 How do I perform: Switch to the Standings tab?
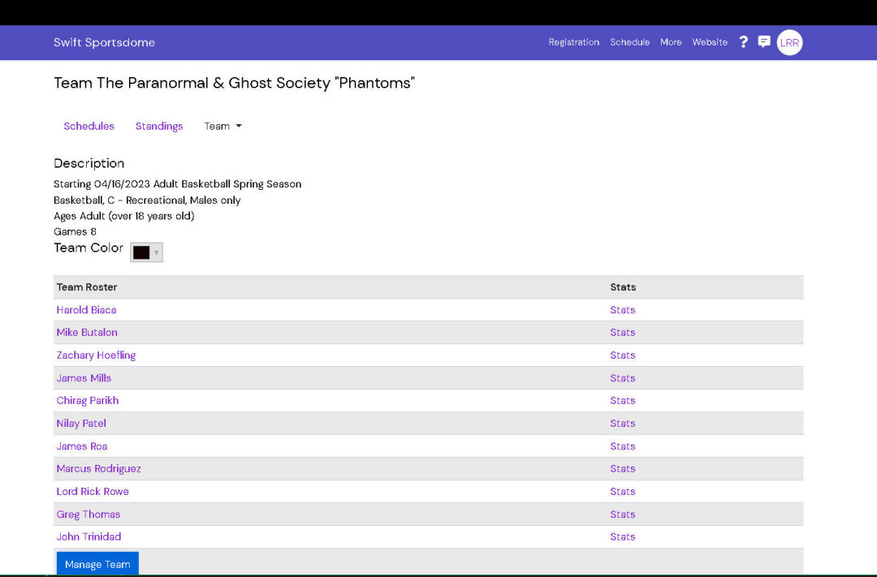coord(159,127)
